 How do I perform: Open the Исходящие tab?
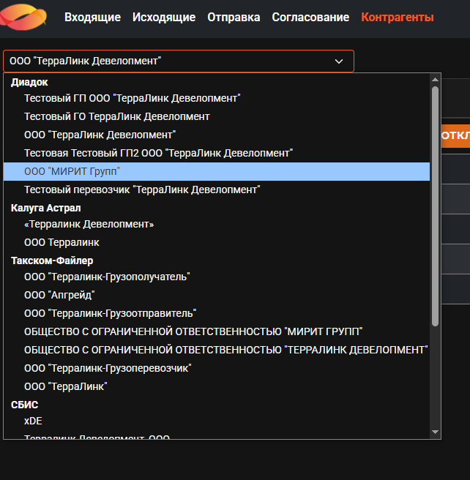click(x=164, y=18)
